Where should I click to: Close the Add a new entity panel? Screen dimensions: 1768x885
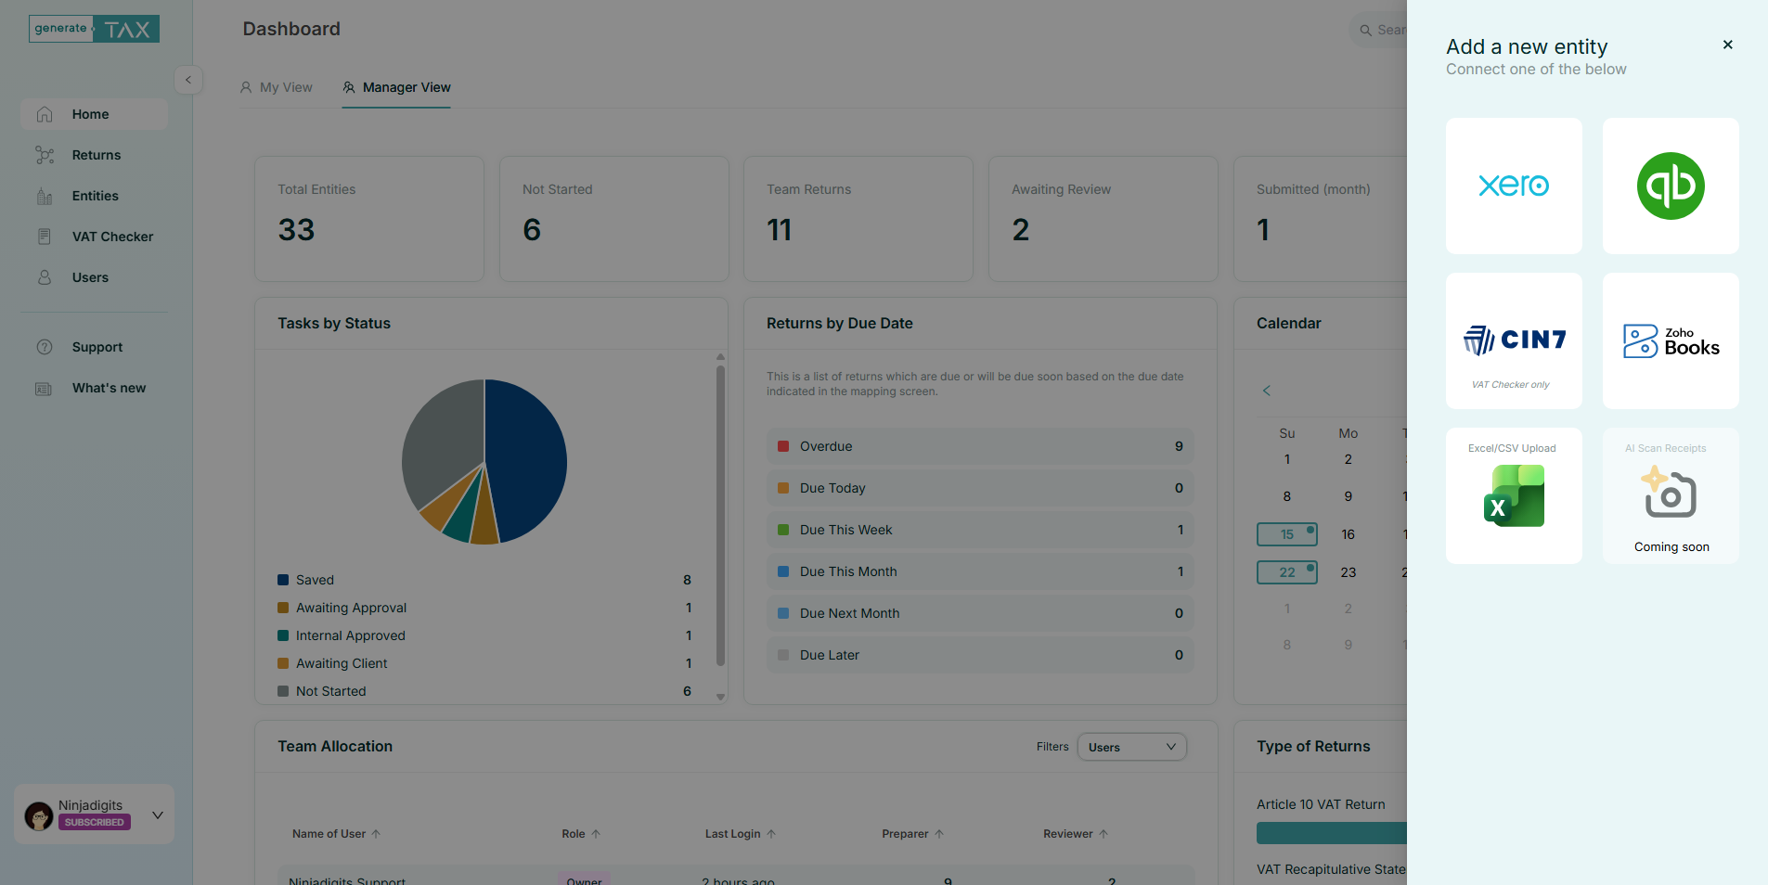coord(1727,45)
